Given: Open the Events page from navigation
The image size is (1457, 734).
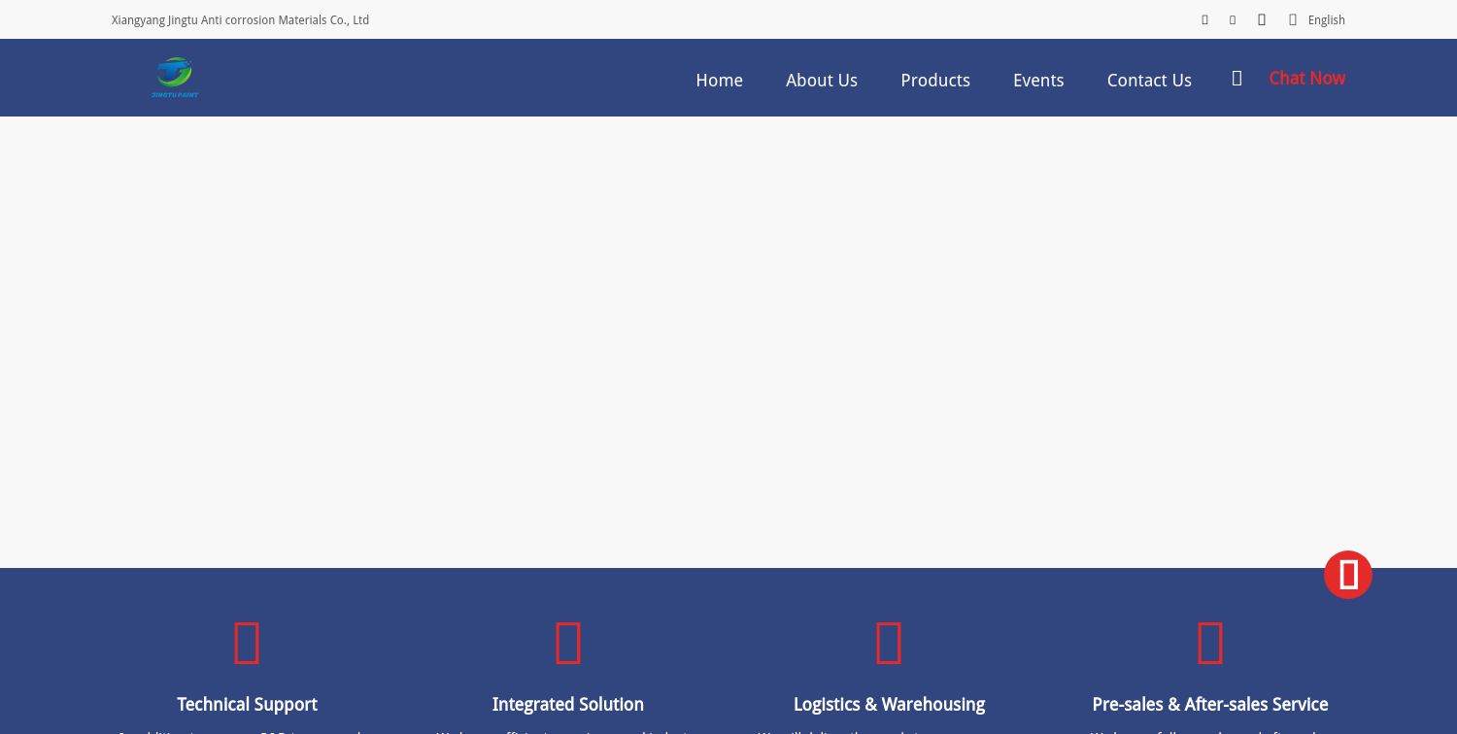Looking at the screenshot, I should (1037, 81).
